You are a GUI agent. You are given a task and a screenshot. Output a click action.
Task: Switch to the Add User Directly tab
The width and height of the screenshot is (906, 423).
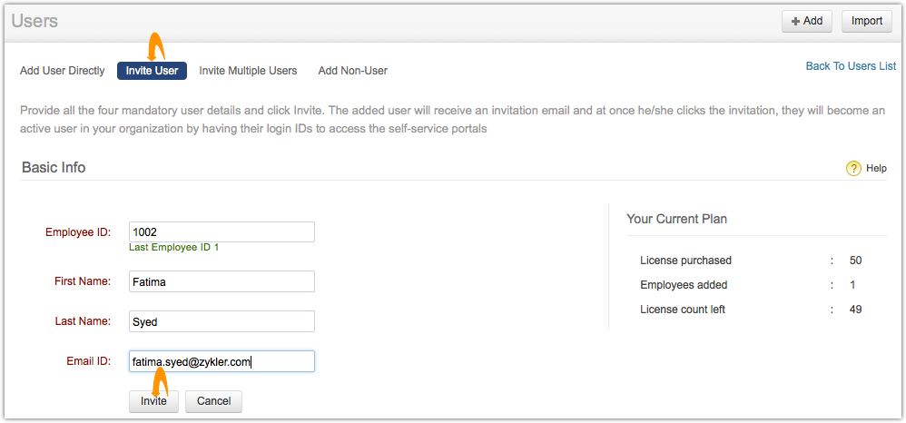[63, 71]
